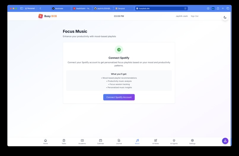Viewport: 239px width, 156px height.
Task: Click the blue extension icon in the Safari toolbar
Action: (213, 8)
